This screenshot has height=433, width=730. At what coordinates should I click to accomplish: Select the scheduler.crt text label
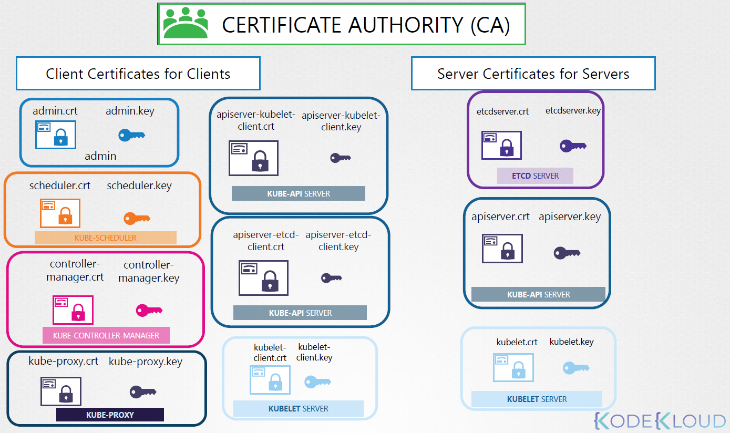[x=60, y=185]
